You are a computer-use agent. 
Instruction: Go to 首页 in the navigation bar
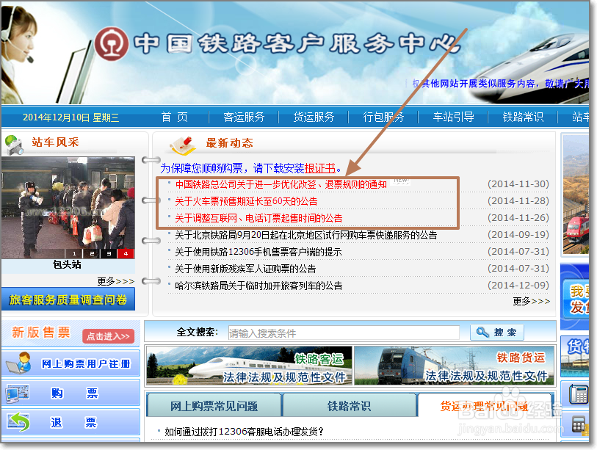(x=176, y=116)
